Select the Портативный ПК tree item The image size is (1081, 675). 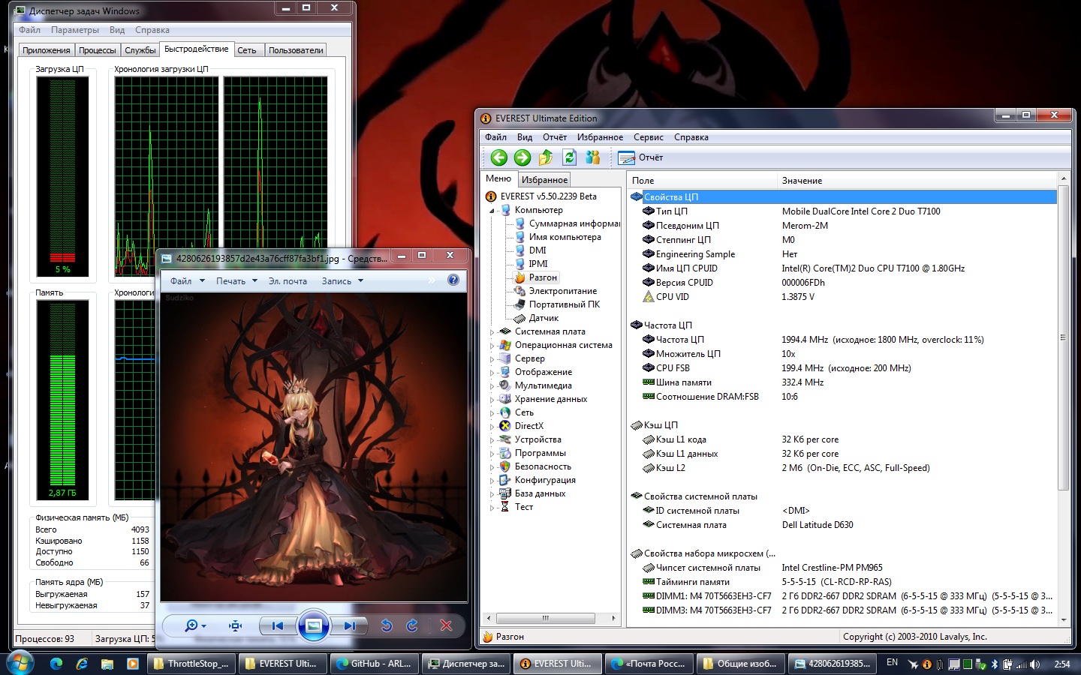(565, 304)
